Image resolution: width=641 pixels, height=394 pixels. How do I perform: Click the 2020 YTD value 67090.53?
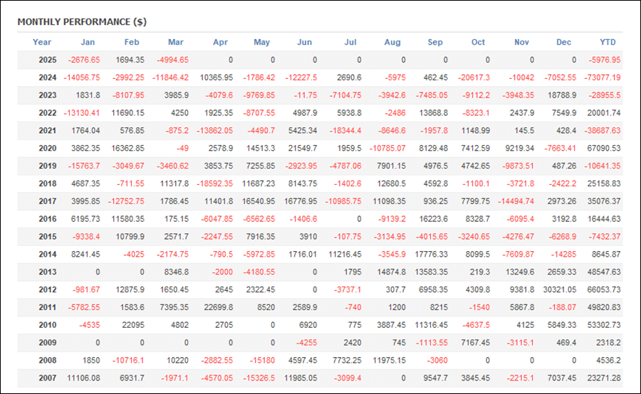coord(604,148)
